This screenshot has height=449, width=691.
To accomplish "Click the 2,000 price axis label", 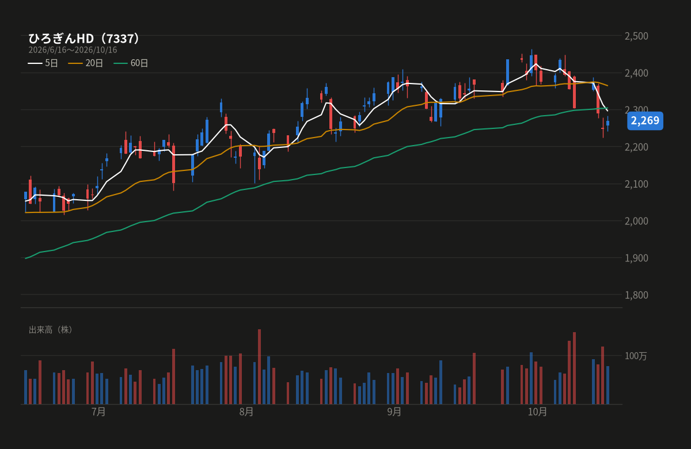I will (x=636, y=221).
